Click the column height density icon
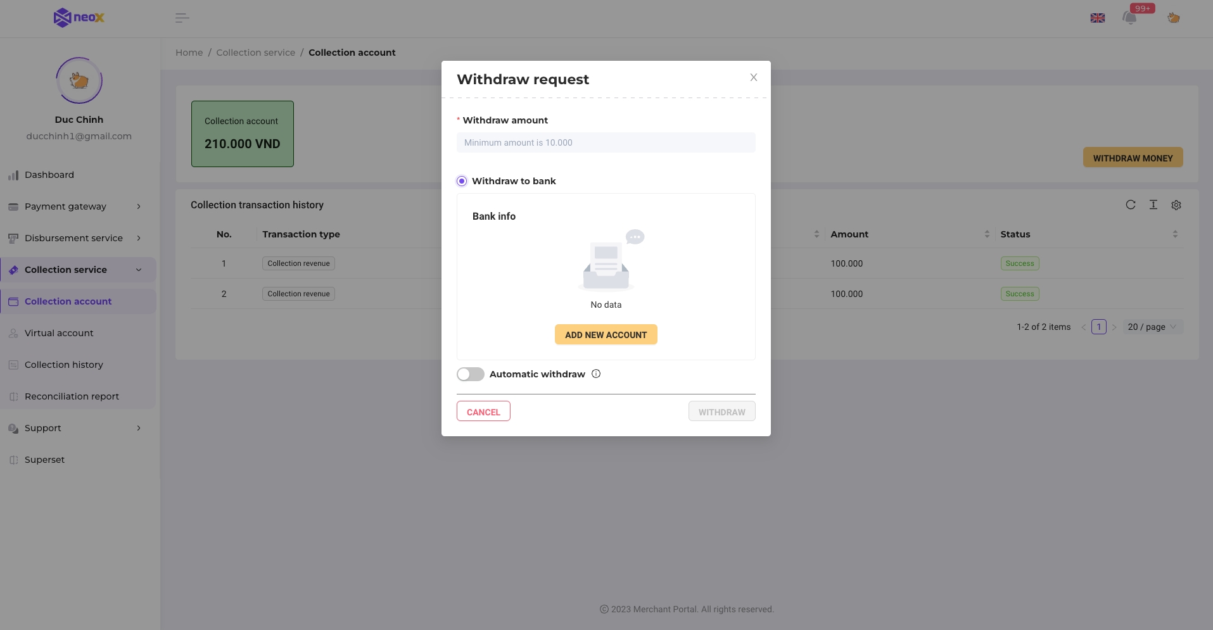The width and height of the screenshot is (1213, 630). 1153,205
